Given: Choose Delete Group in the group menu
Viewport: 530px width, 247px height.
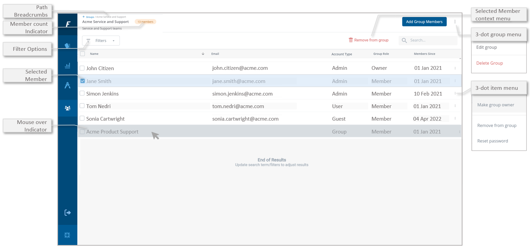Looking at the screenshot, I should [x=489, y=63].
